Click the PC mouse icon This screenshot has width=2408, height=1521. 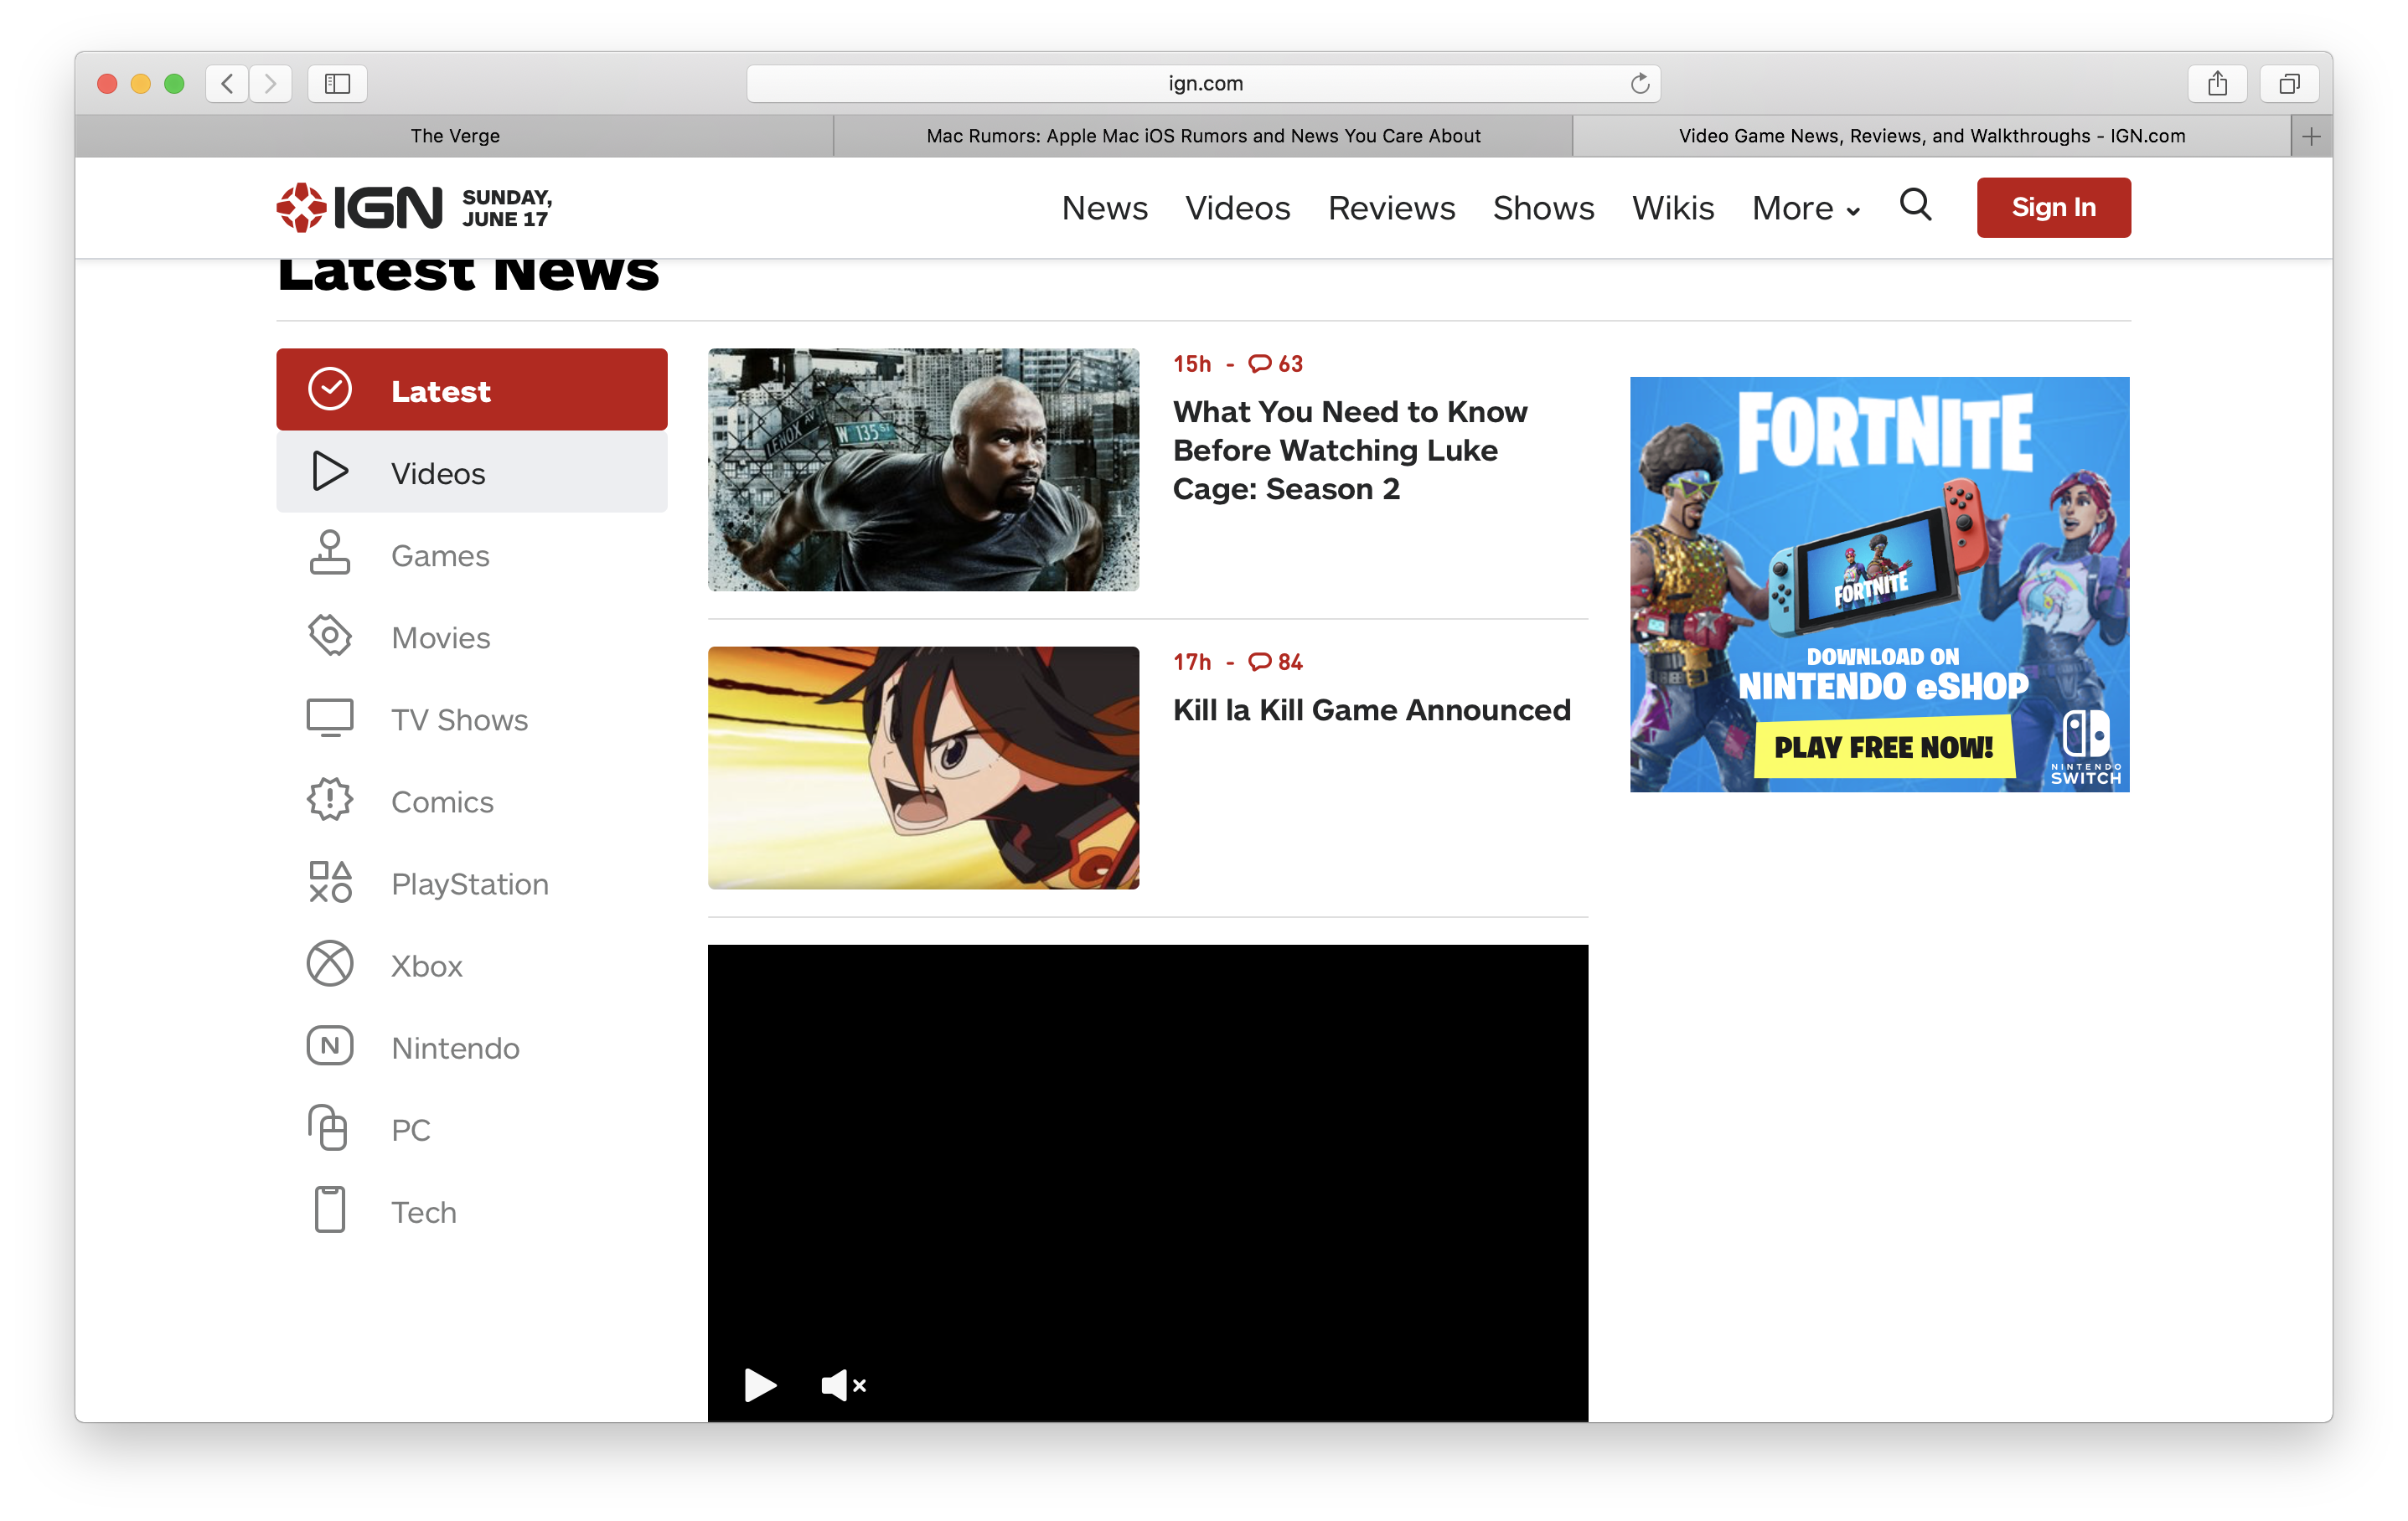[x=328, y=1128]
